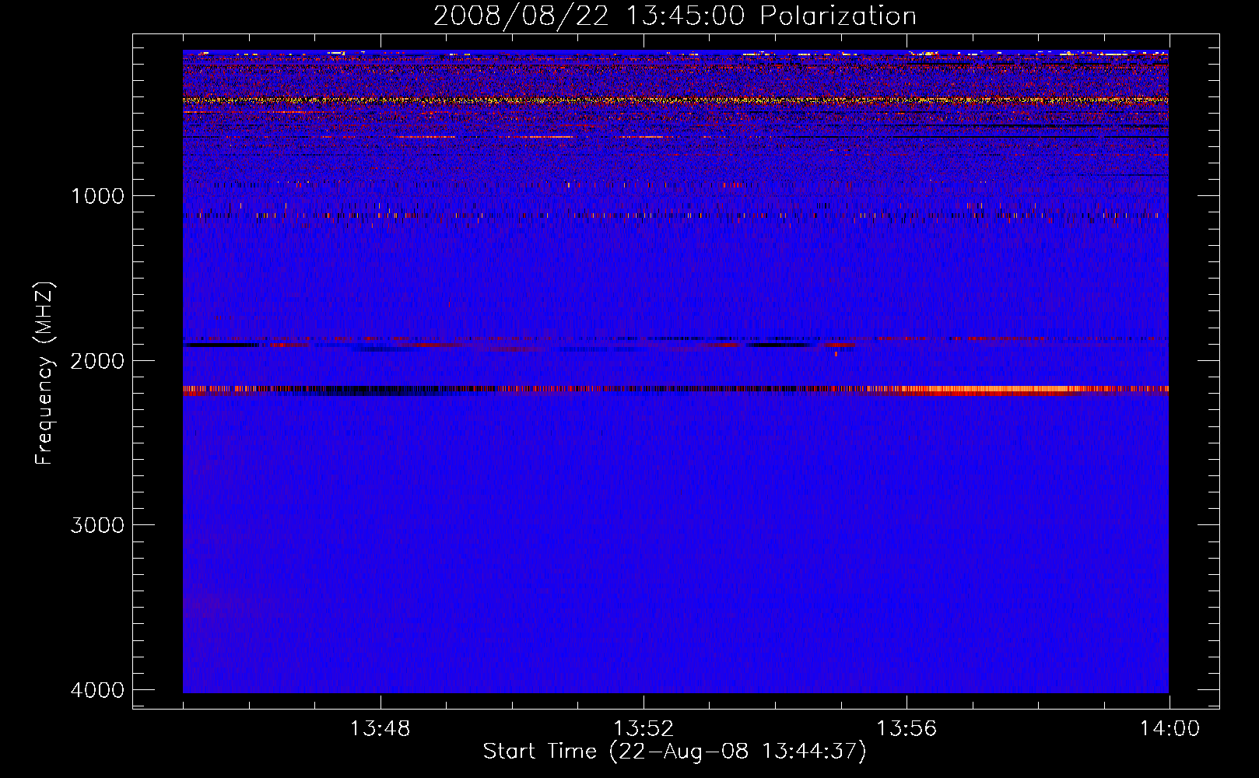
Task: Click the 14:00 time tick label
Action: [x=1170, y=729]
